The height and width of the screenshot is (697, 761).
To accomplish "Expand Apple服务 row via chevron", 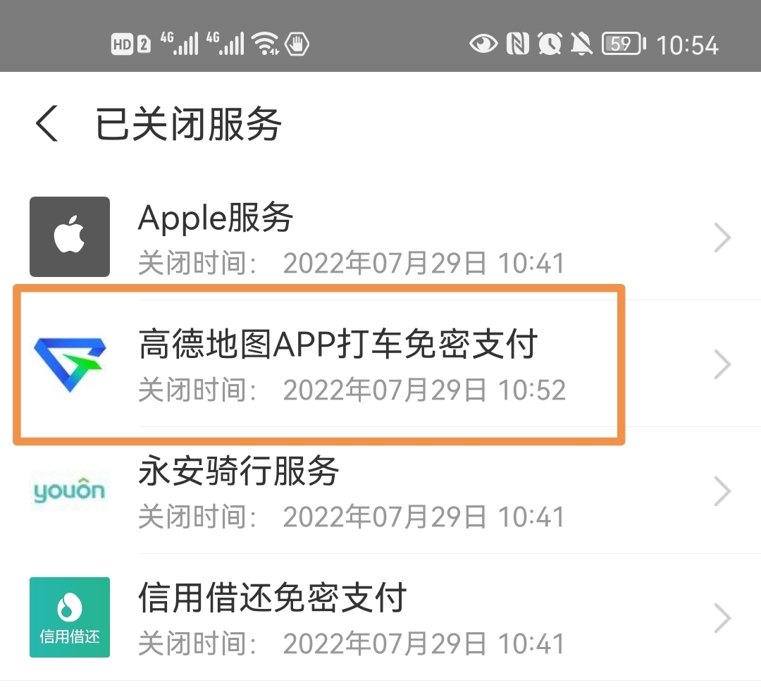I will point(723,238).
